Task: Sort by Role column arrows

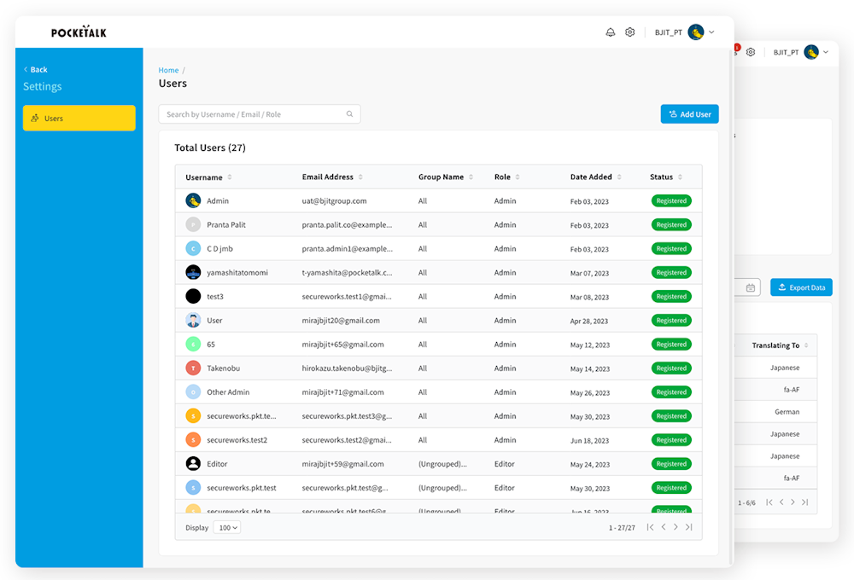Action: coord(518,177)
